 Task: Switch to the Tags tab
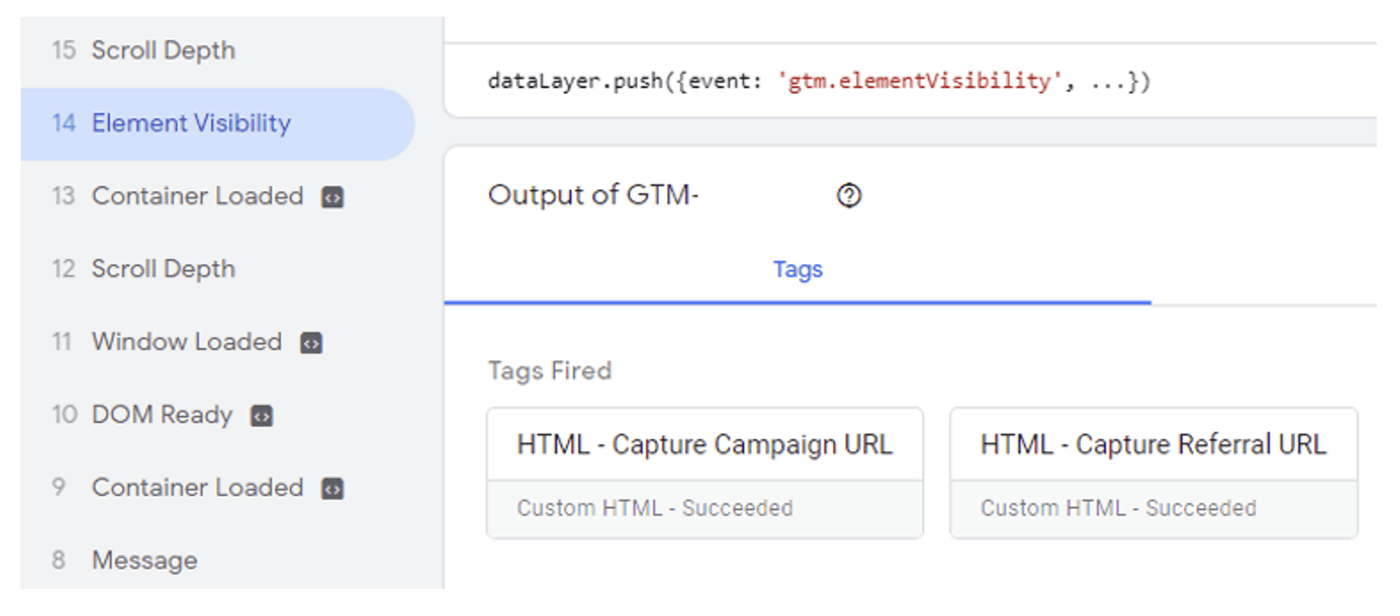797,270
